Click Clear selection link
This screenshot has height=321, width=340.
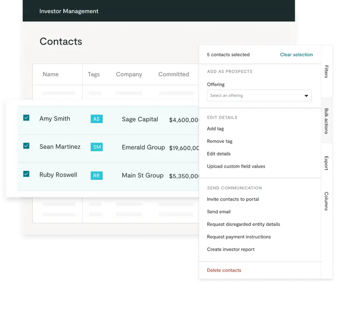pyautogui.click(x=296, y=55)
